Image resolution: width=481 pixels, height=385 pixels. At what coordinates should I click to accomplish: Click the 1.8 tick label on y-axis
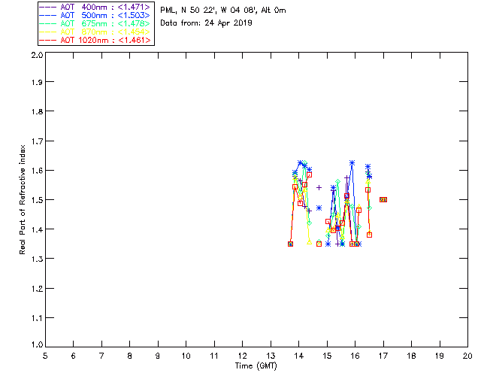click(x=37, y=111)
